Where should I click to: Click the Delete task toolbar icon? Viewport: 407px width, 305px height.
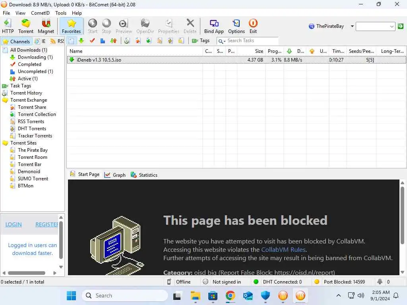190,26
